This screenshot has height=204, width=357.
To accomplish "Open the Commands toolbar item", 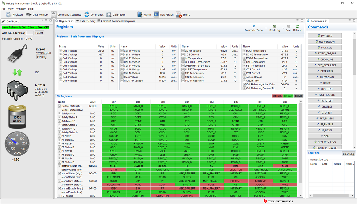I will [94, 15].
